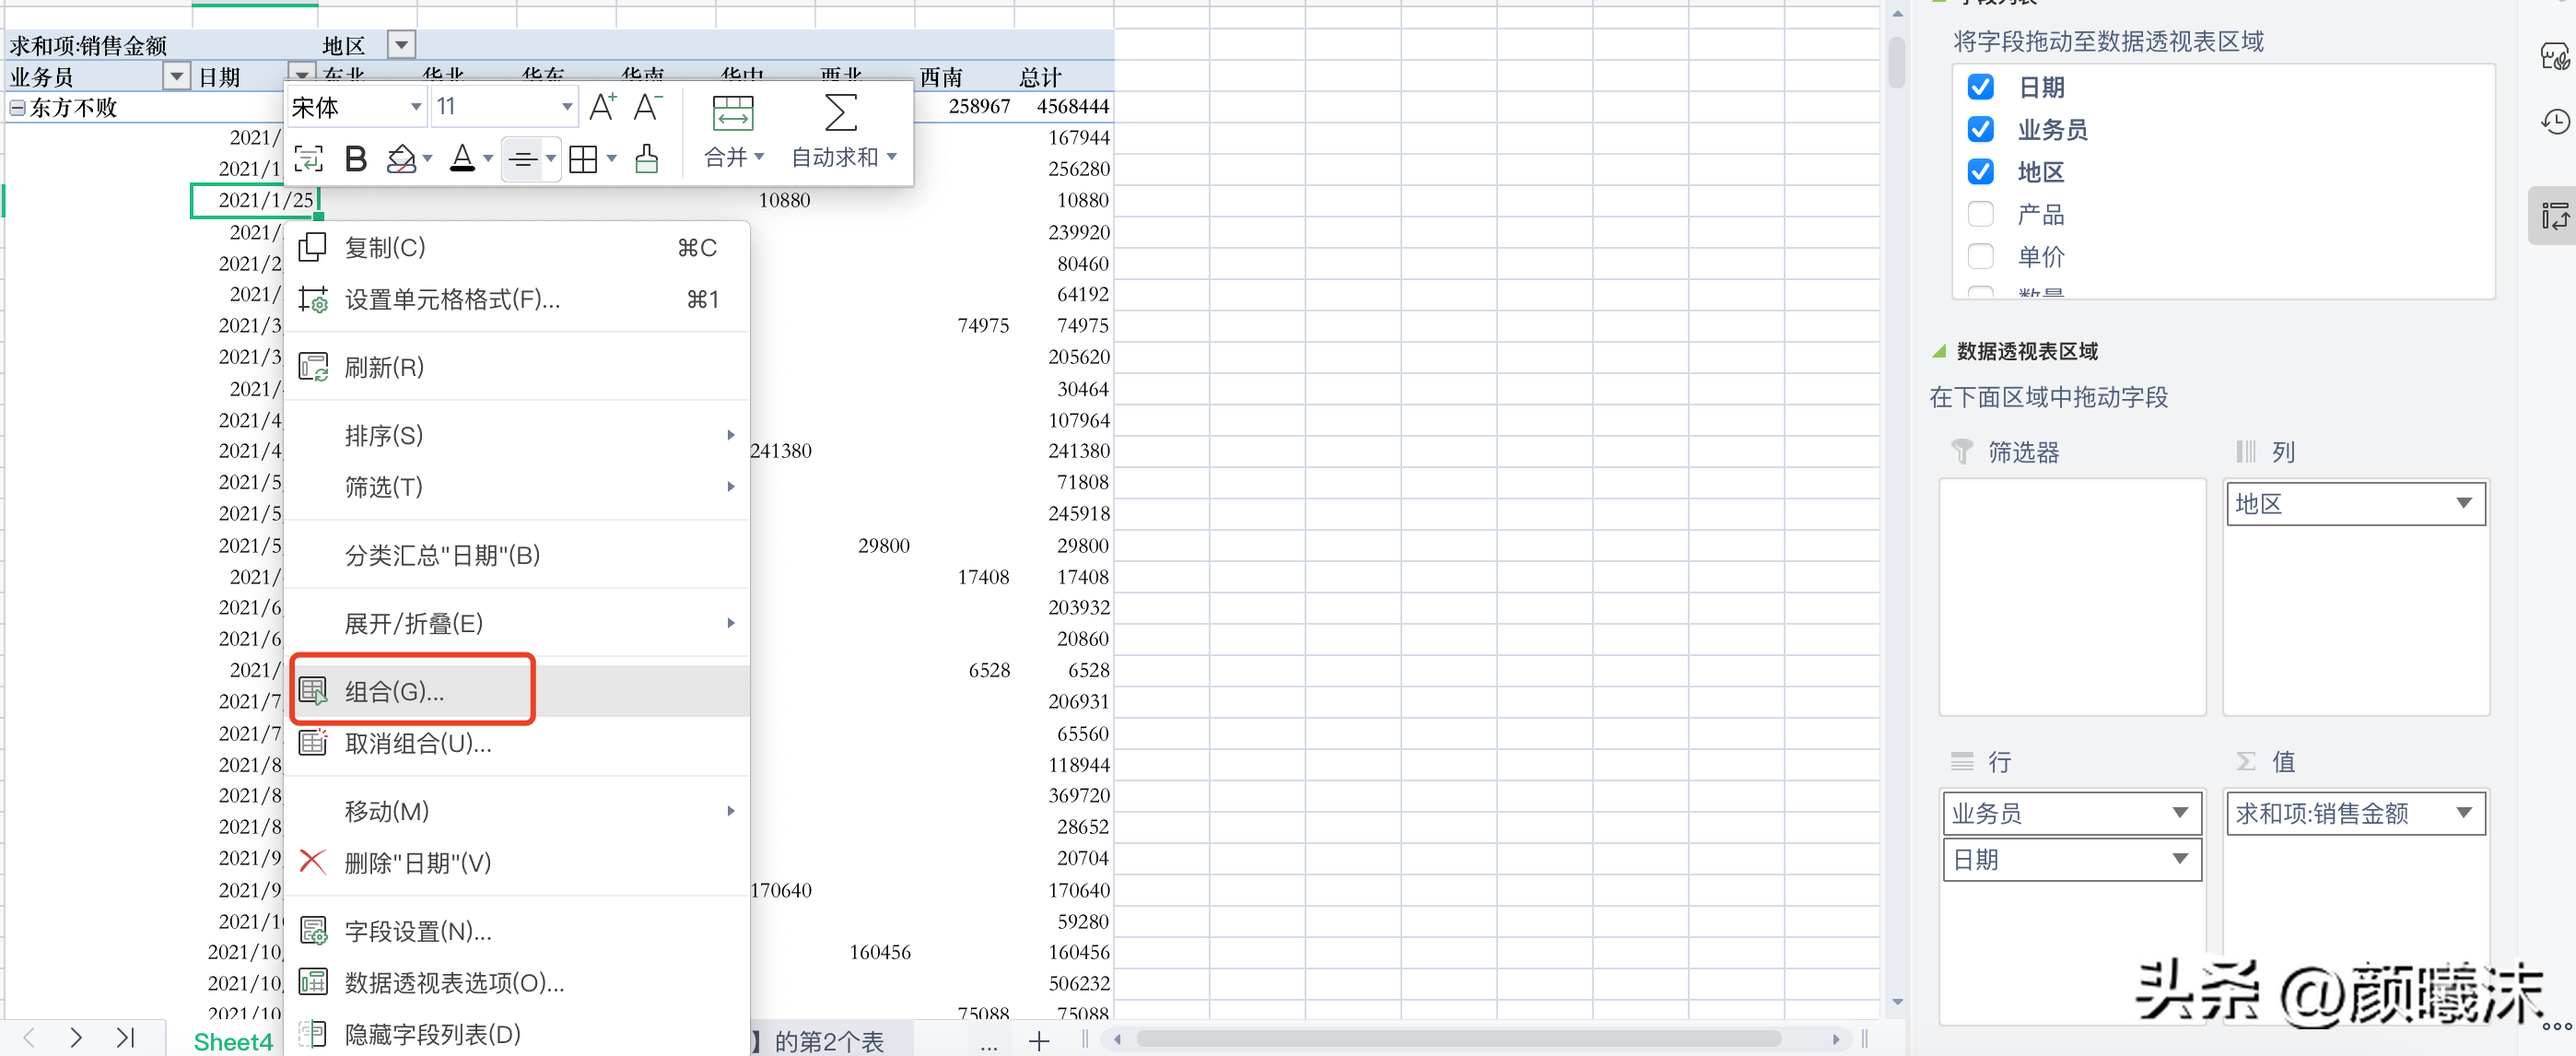Click the 组合(G)... menu icon
The image size is (2576, 1056).
(313, 691)
